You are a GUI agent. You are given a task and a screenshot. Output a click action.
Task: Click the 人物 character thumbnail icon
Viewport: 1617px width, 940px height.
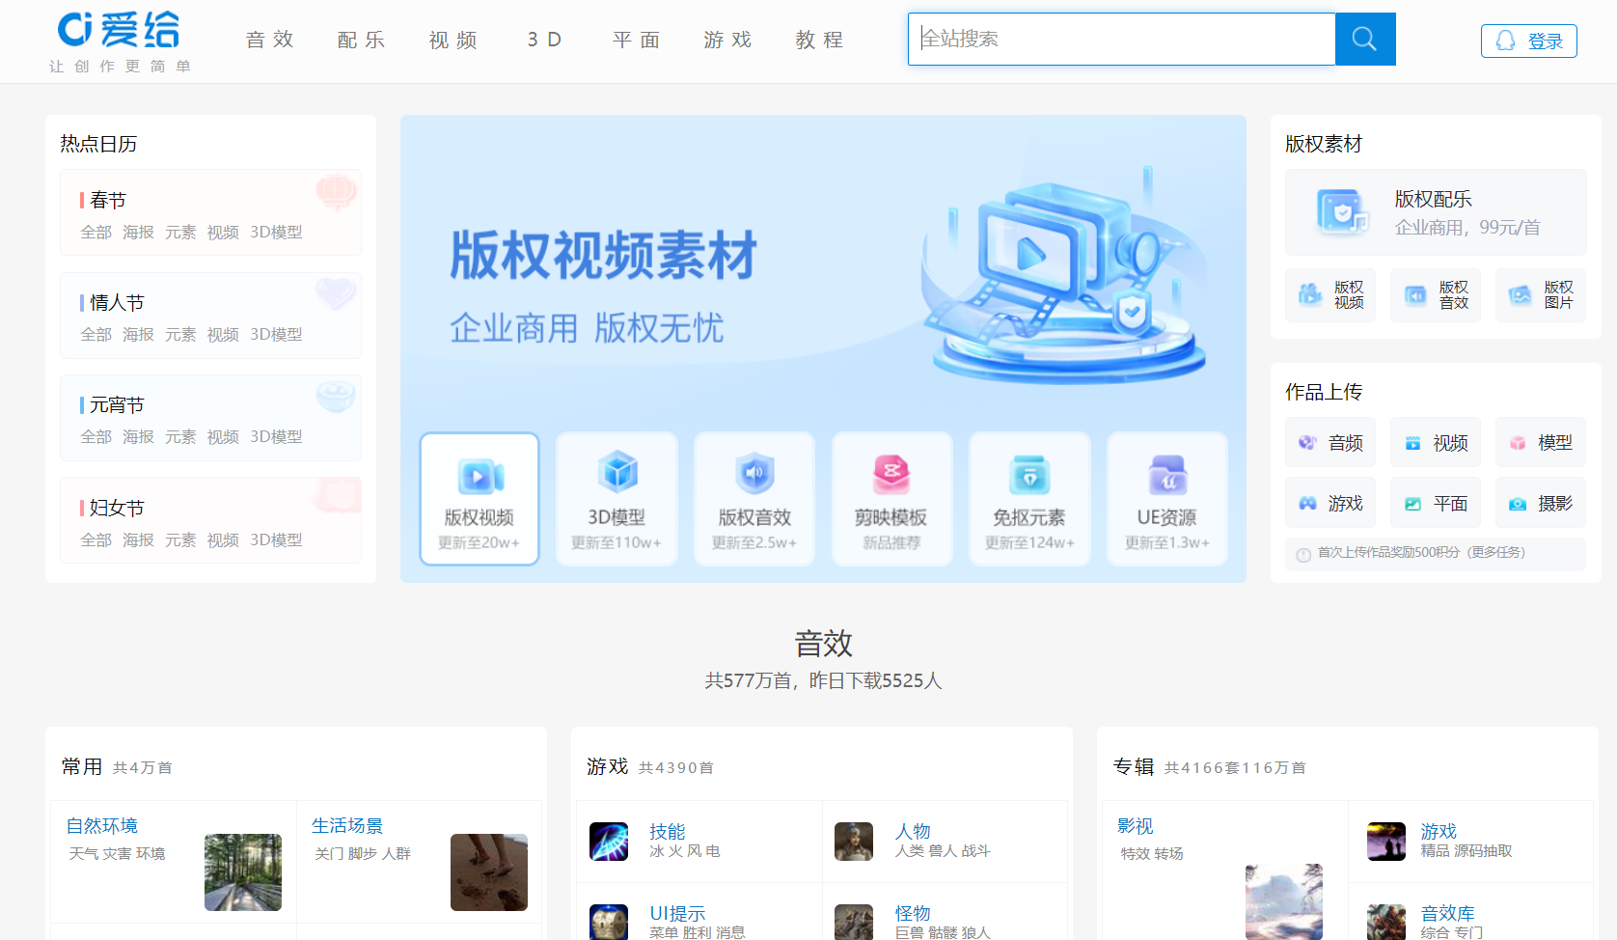[854, 842]
